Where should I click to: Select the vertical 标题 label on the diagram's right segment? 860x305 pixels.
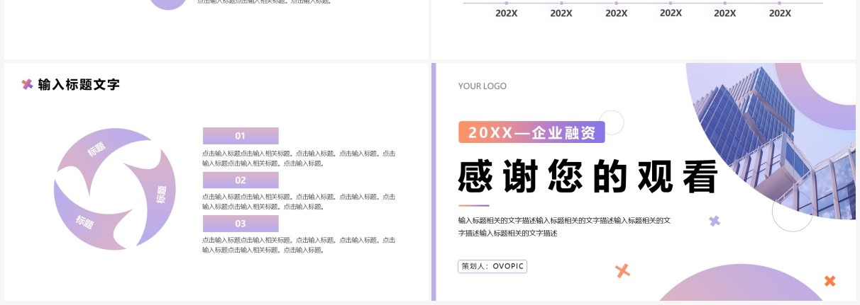click(x=161, y=195)
